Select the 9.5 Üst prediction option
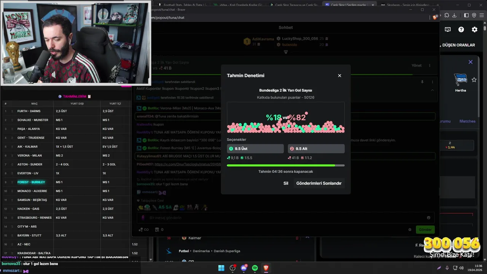487x274 pixels. pos(255,148)
